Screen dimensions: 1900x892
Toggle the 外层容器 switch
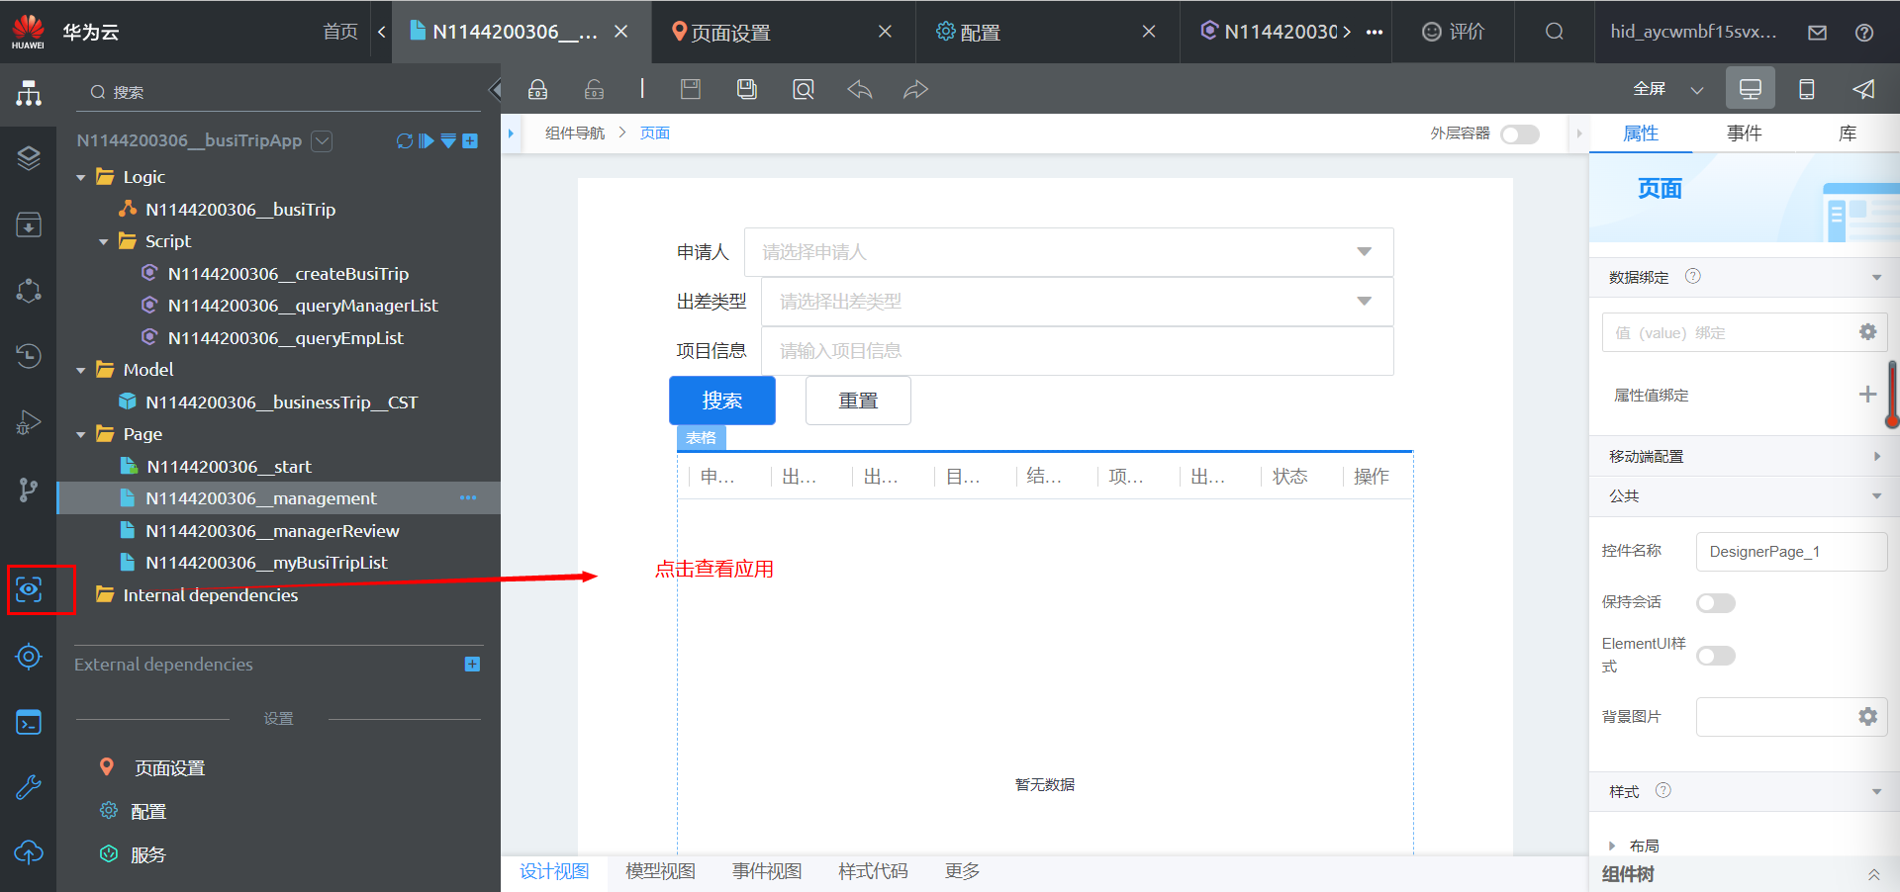[1519, 134]
